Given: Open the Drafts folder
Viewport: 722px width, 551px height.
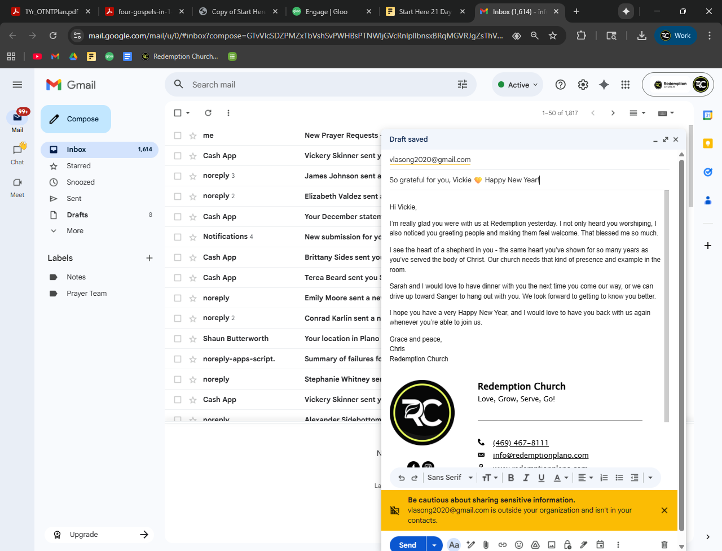Looking at the screenshot, I should click(x=77, y=215).
